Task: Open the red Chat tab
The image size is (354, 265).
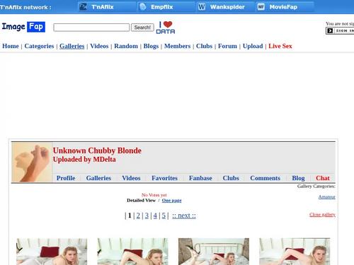Action: tap(323, 178)
